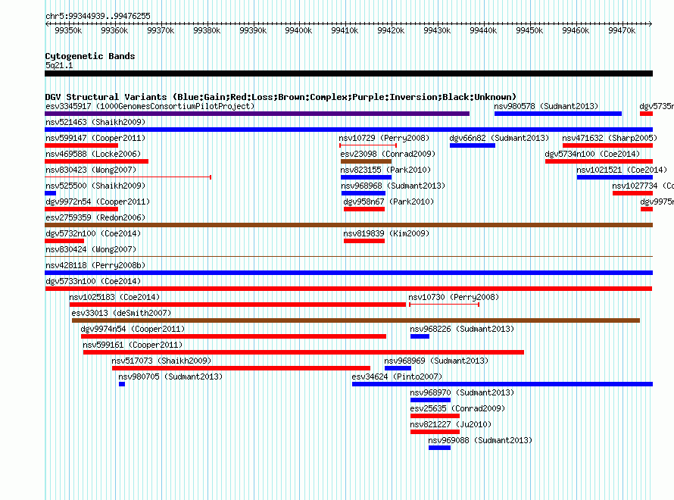The image size is (674, 500).
Task: Click dgv9974n54 (Cooper2011) label
Action: pyautogui.click(x=133, y=329)
